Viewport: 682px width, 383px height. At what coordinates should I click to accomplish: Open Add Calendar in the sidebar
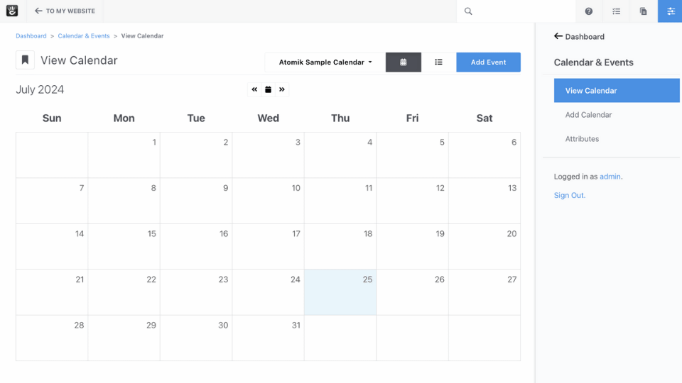pyautogui.click(x=588, y=115)
